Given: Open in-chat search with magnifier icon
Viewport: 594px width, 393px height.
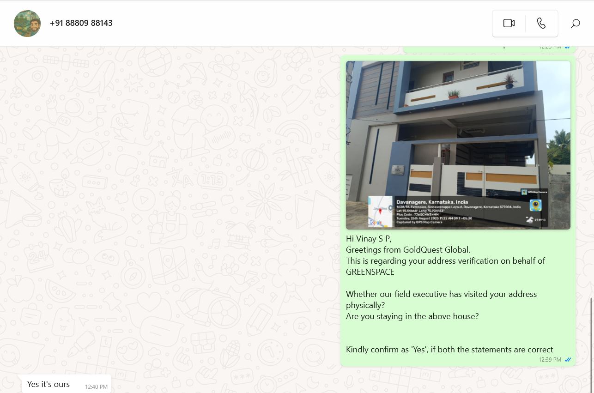Looking at the screenshot, I should point(575,24).
